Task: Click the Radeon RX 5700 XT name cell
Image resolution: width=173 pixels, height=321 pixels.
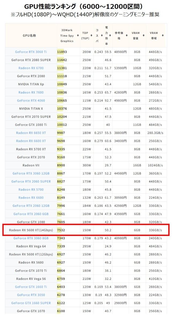Action: point(31,149)
